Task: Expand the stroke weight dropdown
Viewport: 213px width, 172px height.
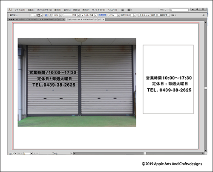Action: [x=60, y=15]
